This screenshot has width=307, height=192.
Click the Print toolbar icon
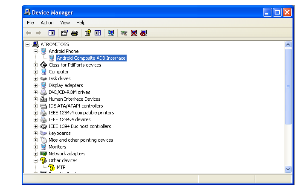75,33
